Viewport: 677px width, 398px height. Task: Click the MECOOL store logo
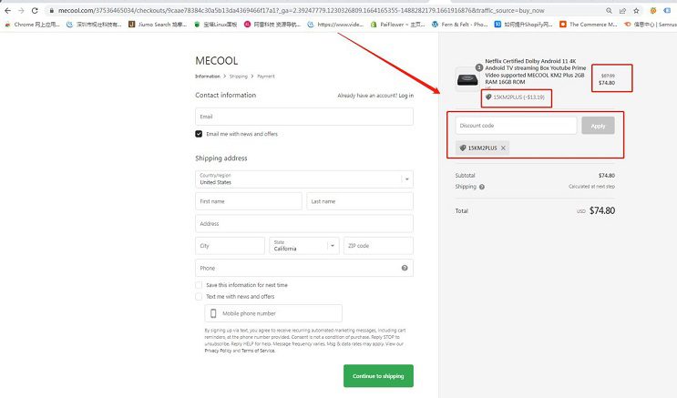tap(216, 61)
